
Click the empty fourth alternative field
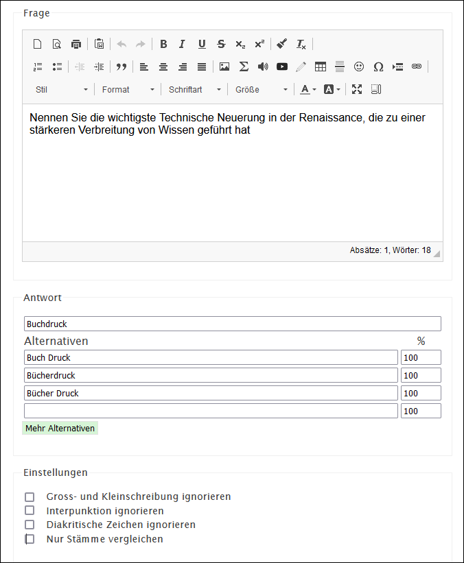(x=211, y=411)
